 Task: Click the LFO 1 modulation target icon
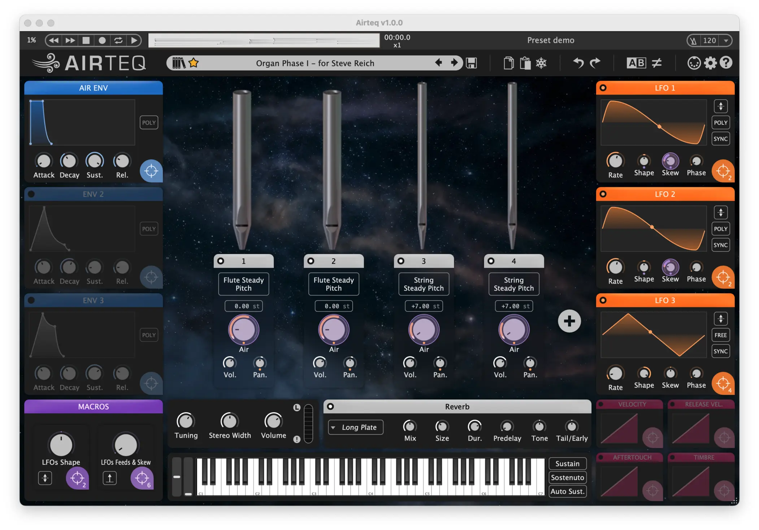[x=723, y=171]
